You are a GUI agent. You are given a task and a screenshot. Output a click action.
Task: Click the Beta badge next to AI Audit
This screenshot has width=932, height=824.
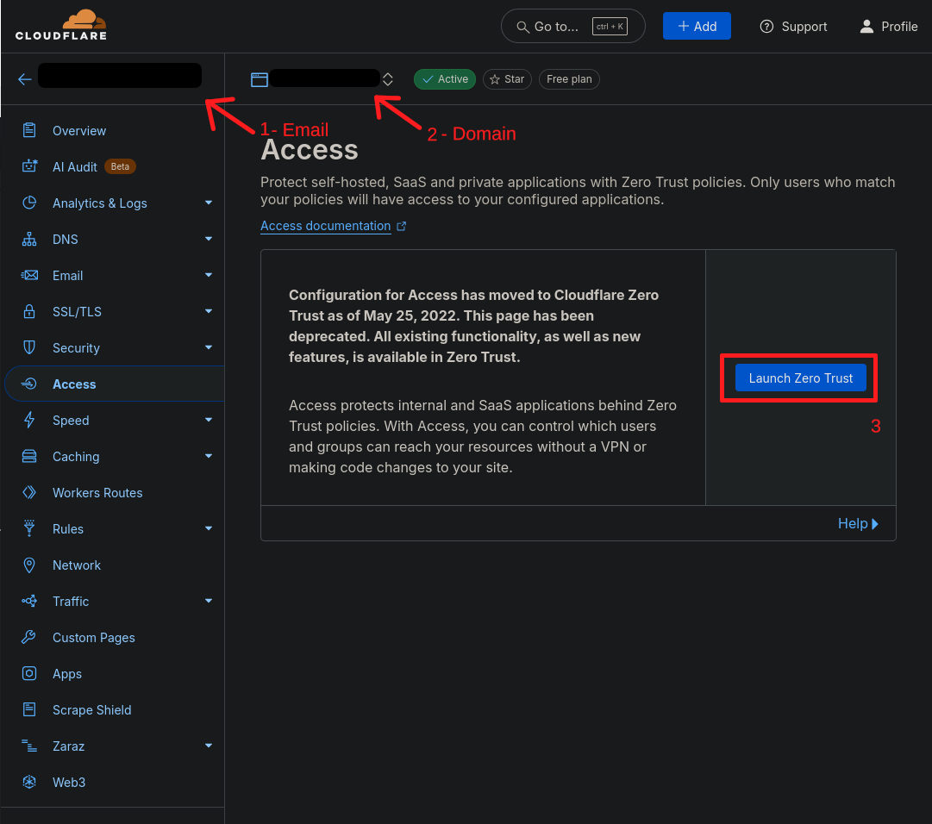120,166
